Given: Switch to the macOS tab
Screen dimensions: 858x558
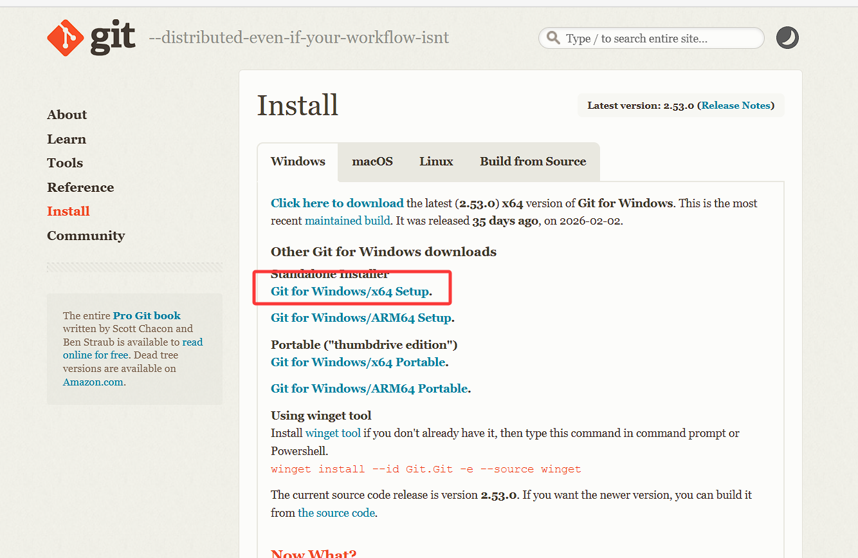Looking at the screenshot, I should (372, 162).
